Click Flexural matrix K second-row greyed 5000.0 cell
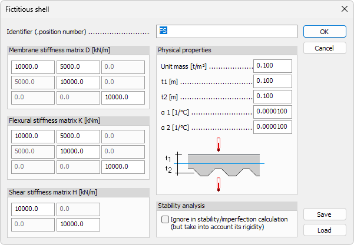The width and height of the screenshot is (354, 245). coord(33,152)
